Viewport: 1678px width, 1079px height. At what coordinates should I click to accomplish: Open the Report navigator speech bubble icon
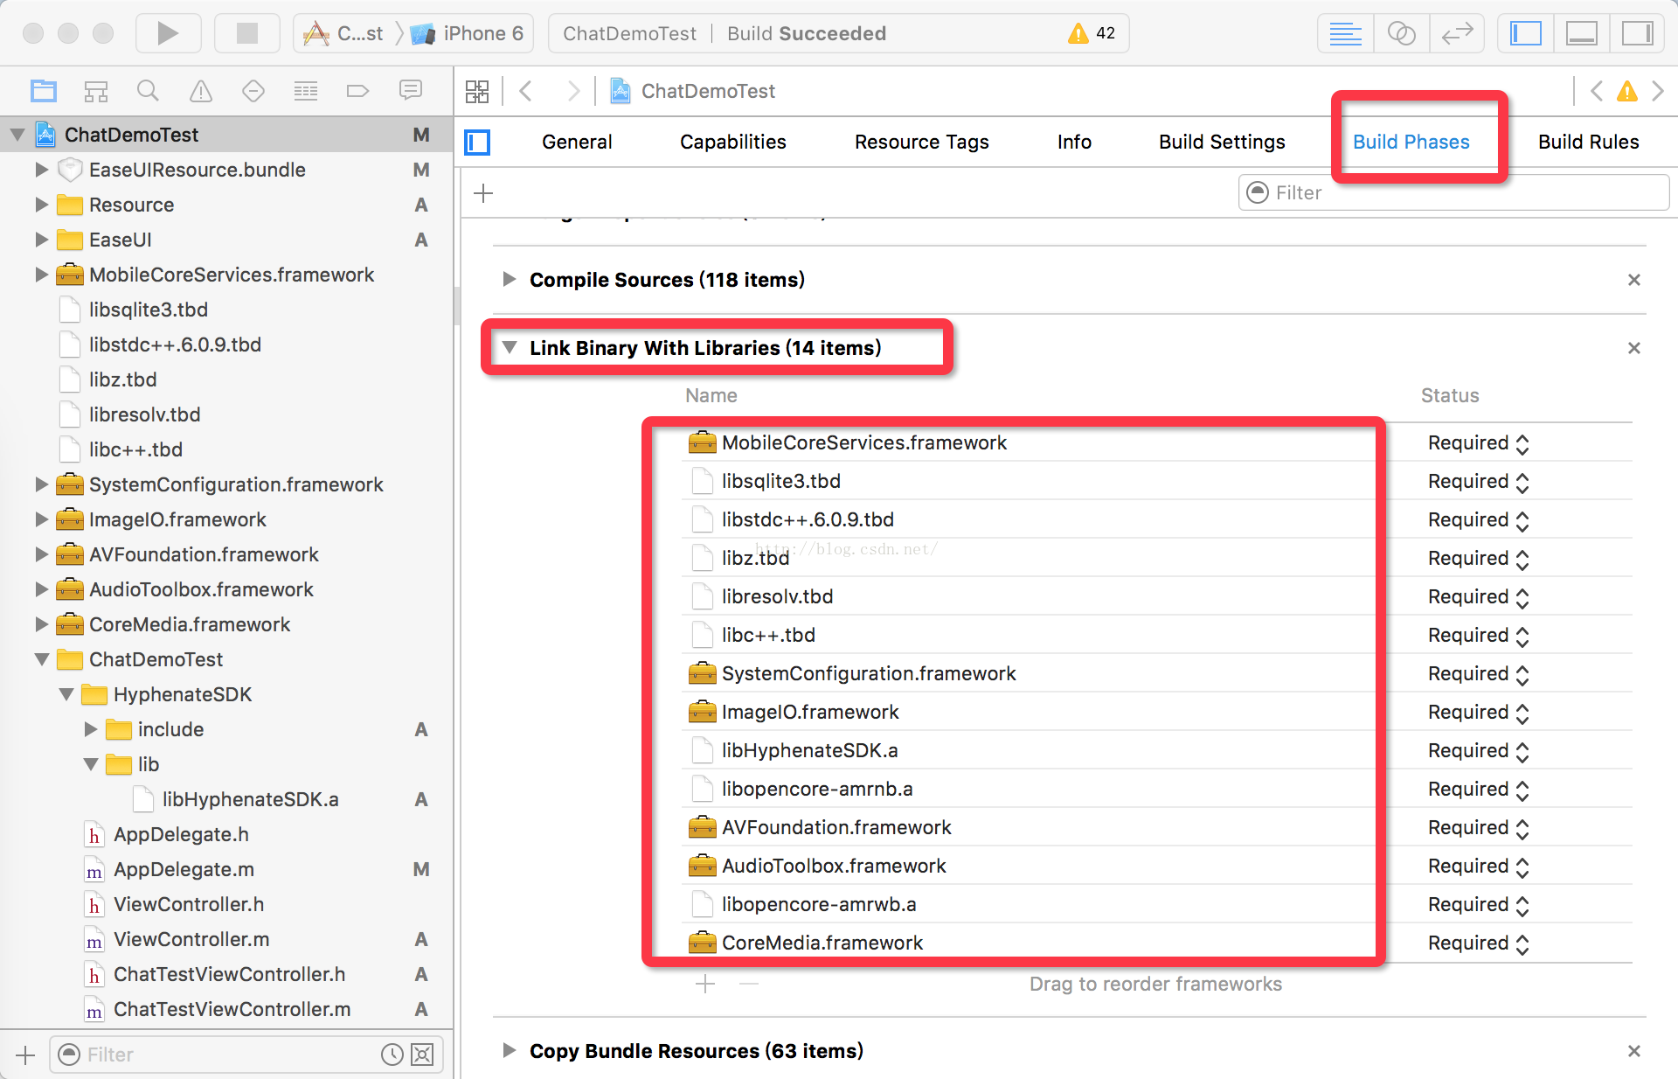[x=410, y=91]
